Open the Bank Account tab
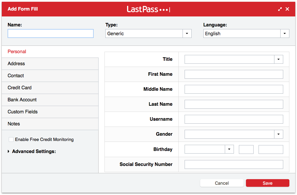Image resolution: width=297 pixels, height=195 pixels. click(50, 100)
